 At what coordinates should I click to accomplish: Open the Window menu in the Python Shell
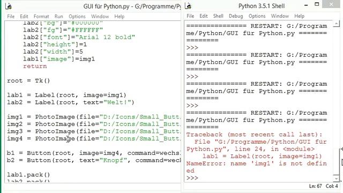point(280,16)
